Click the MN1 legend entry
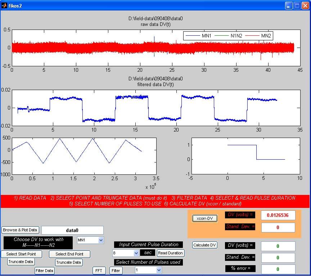Screen dimensions: 311x276 (x=198, y=36)
